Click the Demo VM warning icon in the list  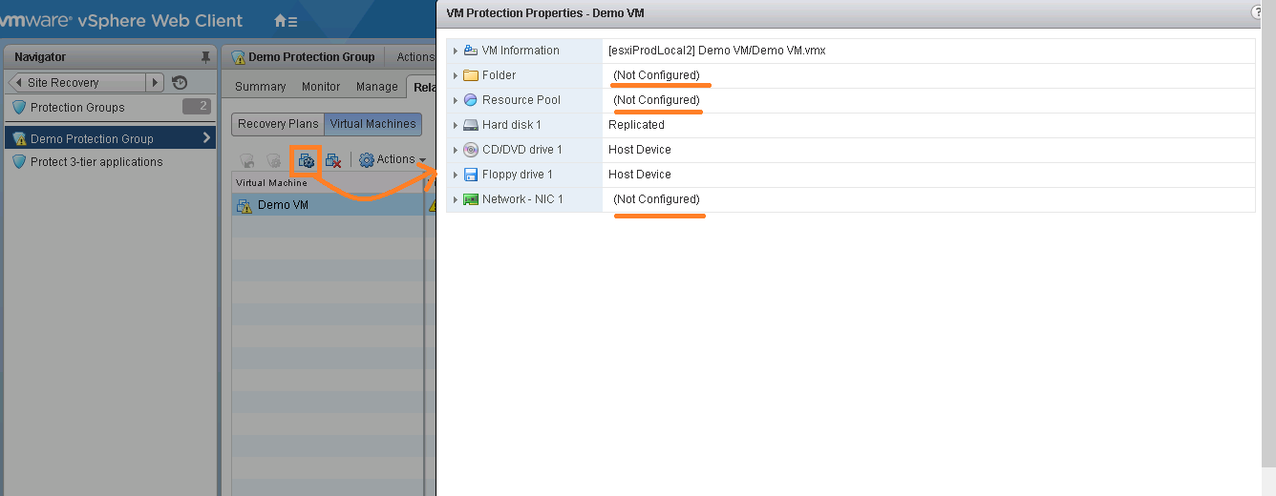coord(245,205)
